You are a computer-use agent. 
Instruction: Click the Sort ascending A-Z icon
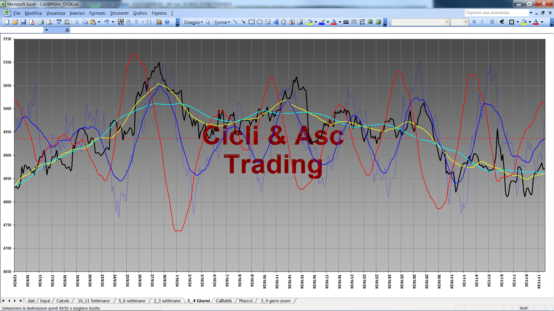[x=149, y=22]
